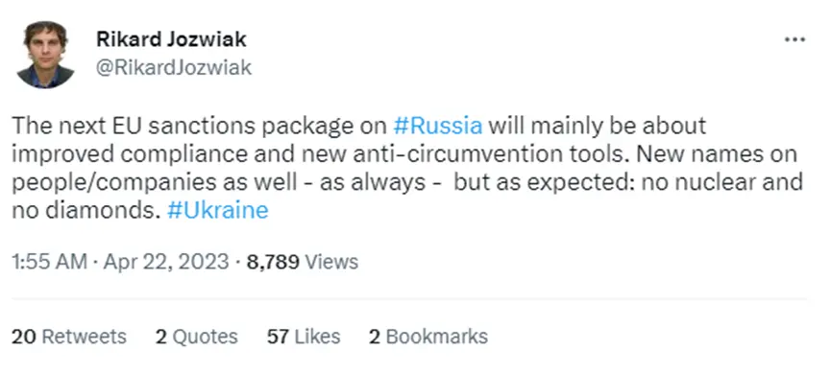This screenshot has height=373, width=831.
Task: Click the Apr 22, 2023 date
Action: click(166, 262)
